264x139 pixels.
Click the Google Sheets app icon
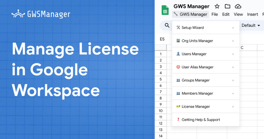[x=165, y=10]
